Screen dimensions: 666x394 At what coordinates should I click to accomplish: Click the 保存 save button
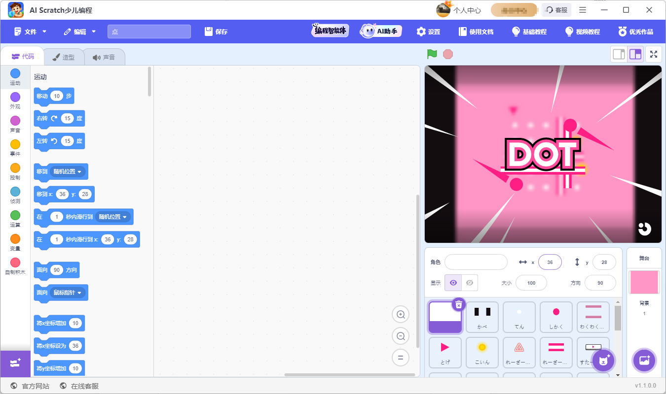(x=216, y=32)
